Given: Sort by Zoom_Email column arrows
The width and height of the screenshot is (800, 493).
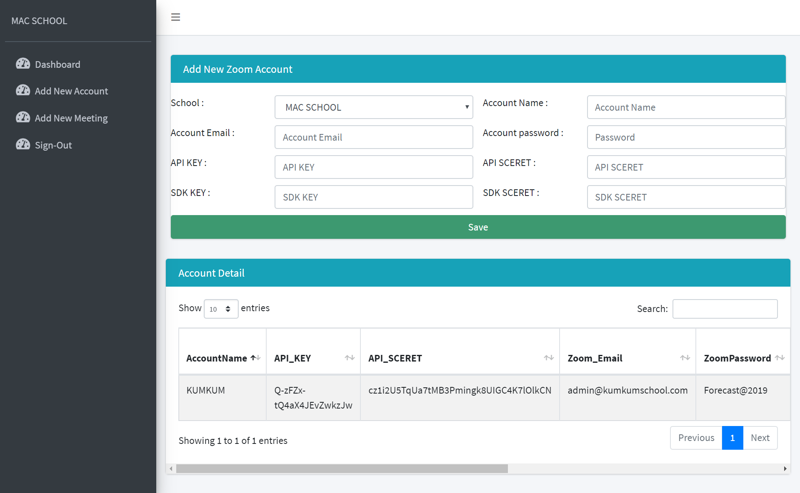Looking at the screenshot, I should tap(685, 358).
